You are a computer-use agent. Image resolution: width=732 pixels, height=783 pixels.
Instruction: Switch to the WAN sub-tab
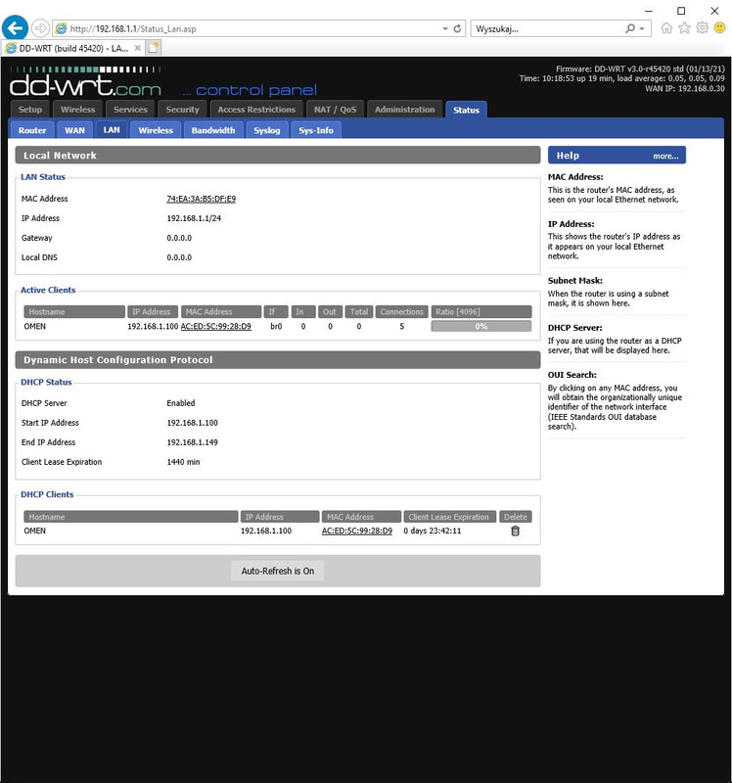[75, 130]
